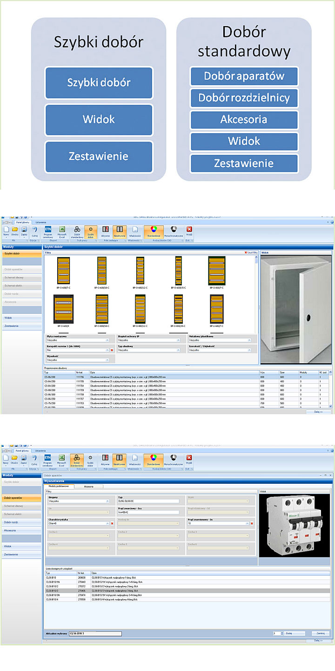Screen dimensions: 335x671
Task: Open Dobór rozdz. module in the Dobór aparatów sidebar
Action: tap(21, 522)
